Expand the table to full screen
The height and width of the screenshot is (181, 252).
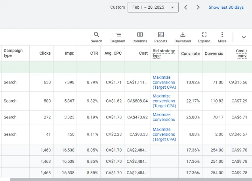coord(204,37)
